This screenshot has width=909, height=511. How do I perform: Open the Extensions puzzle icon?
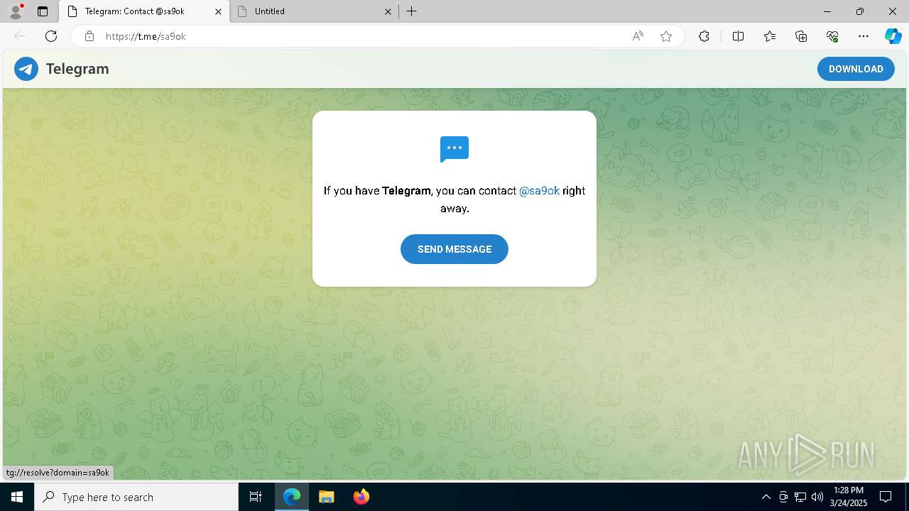point(704,36)
